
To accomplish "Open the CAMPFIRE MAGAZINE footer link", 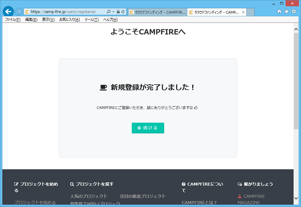I will click(252, 199).
